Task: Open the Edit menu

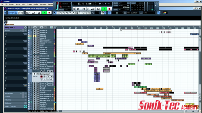Action: coord(6,4)
